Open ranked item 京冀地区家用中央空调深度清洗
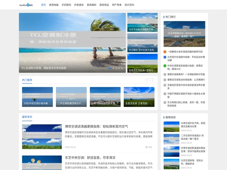Screen dimensions: 227x170 click(x=186, y=87)
